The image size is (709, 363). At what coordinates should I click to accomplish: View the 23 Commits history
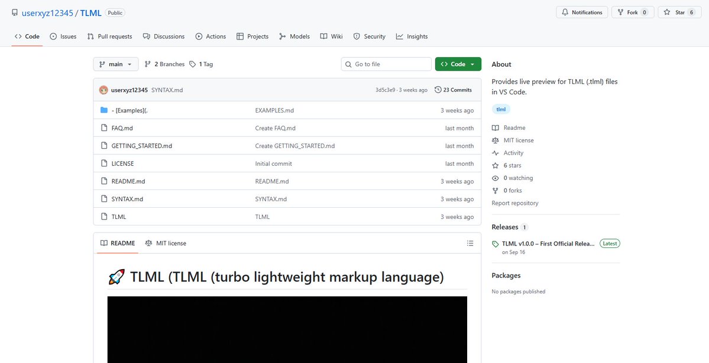453,90
